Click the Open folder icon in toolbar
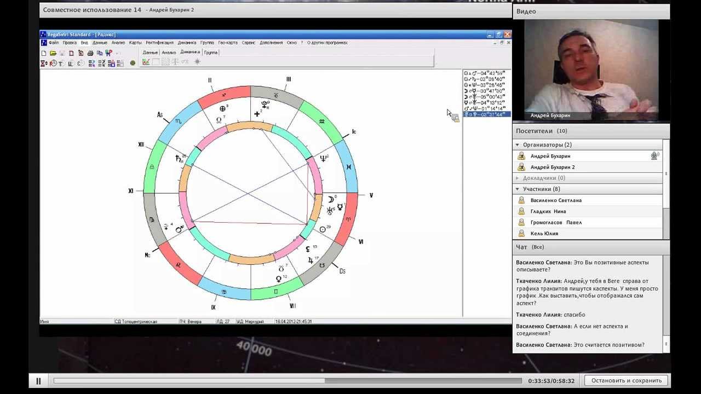The height and width of the screenshot is (394, 701). click(53, 53)
